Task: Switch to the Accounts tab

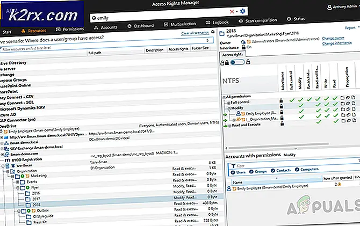Action: 106,27
